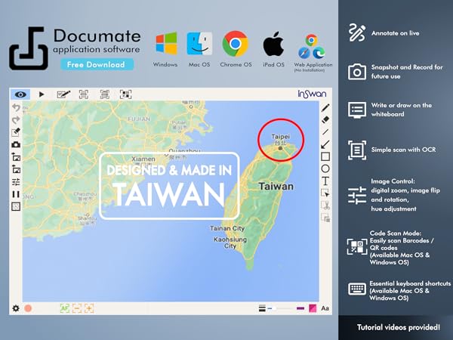Choose the Mac OS Finder icon
Viewport: 453px width, 340px height.
click(x=199, y=44)
